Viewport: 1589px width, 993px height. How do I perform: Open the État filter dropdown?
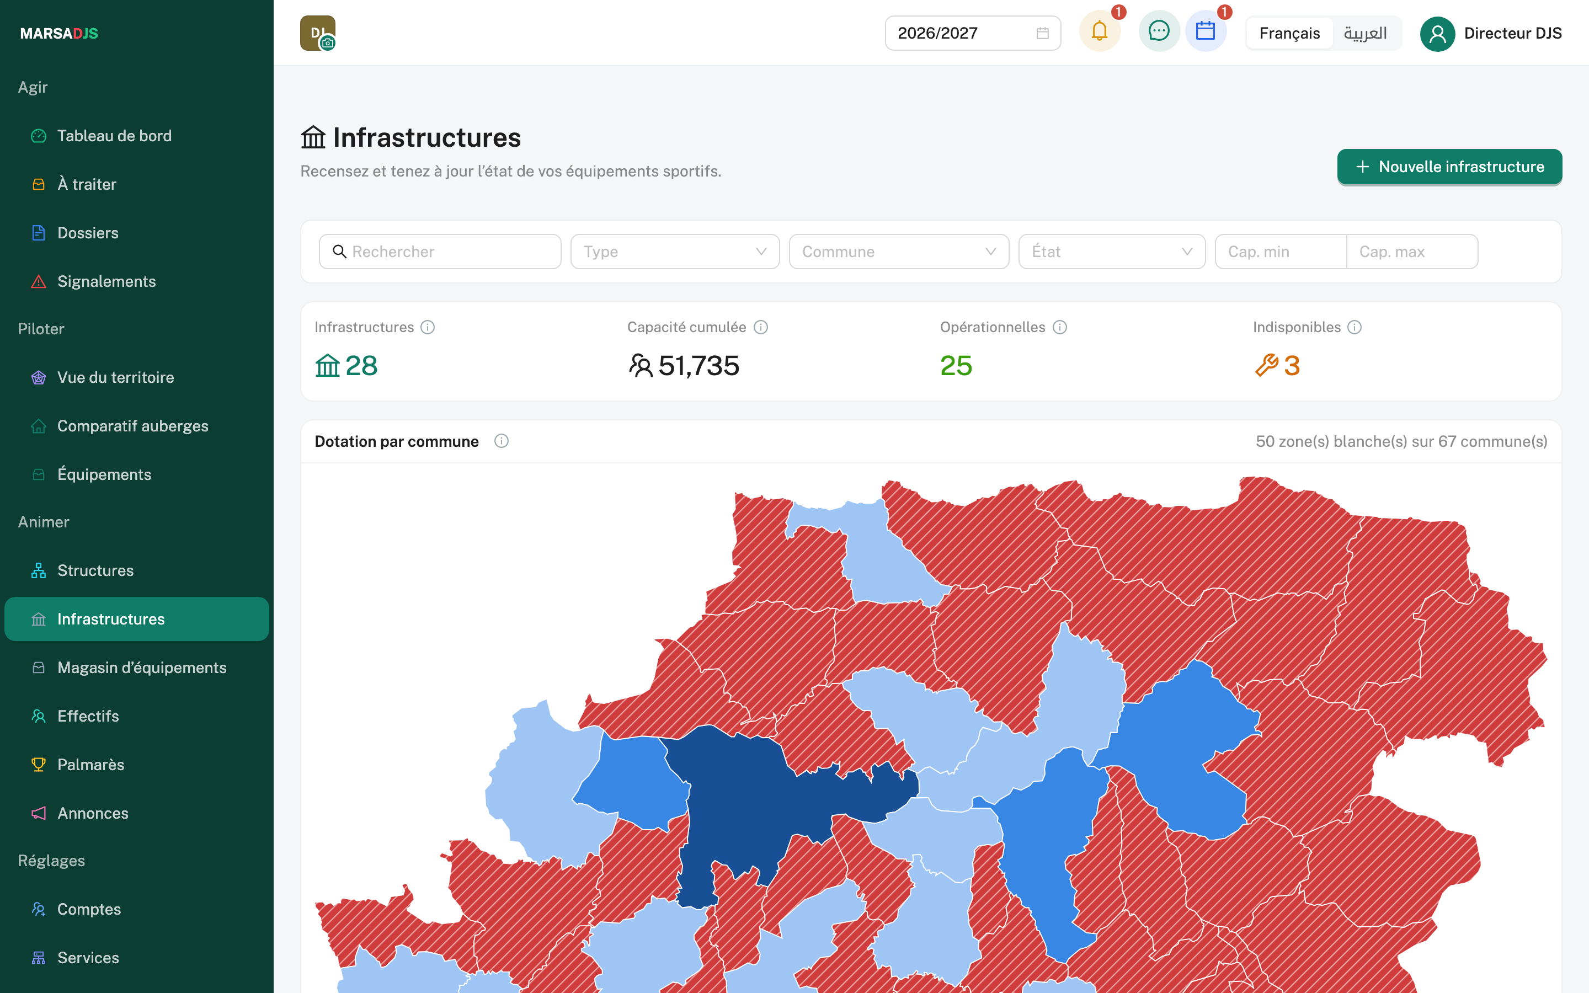coord(1112,252)
